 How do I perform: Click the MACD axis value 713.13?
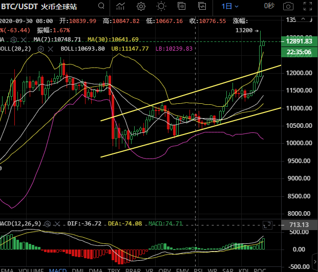pos(299,225)
